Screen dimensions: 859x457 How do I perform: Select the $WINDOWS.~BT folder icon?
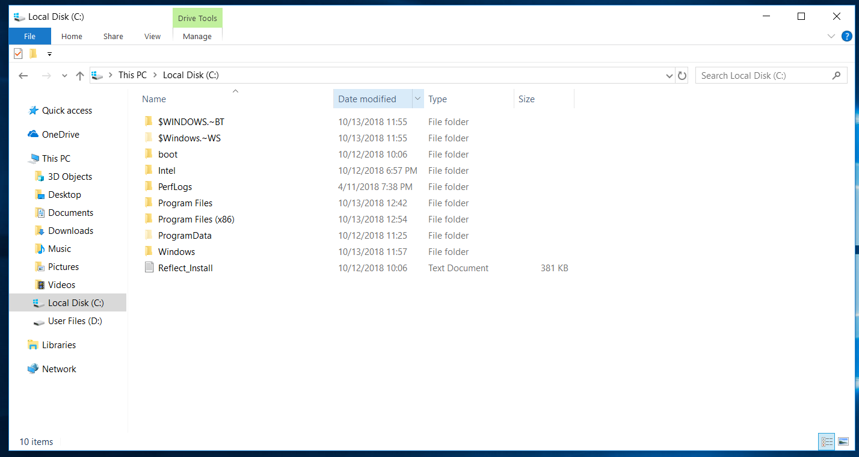[149, 121]
